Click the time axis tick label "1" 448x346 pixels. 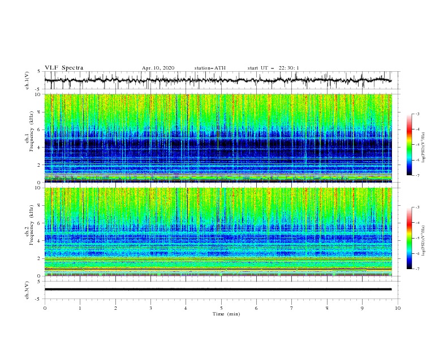click(x=80, y=308)
